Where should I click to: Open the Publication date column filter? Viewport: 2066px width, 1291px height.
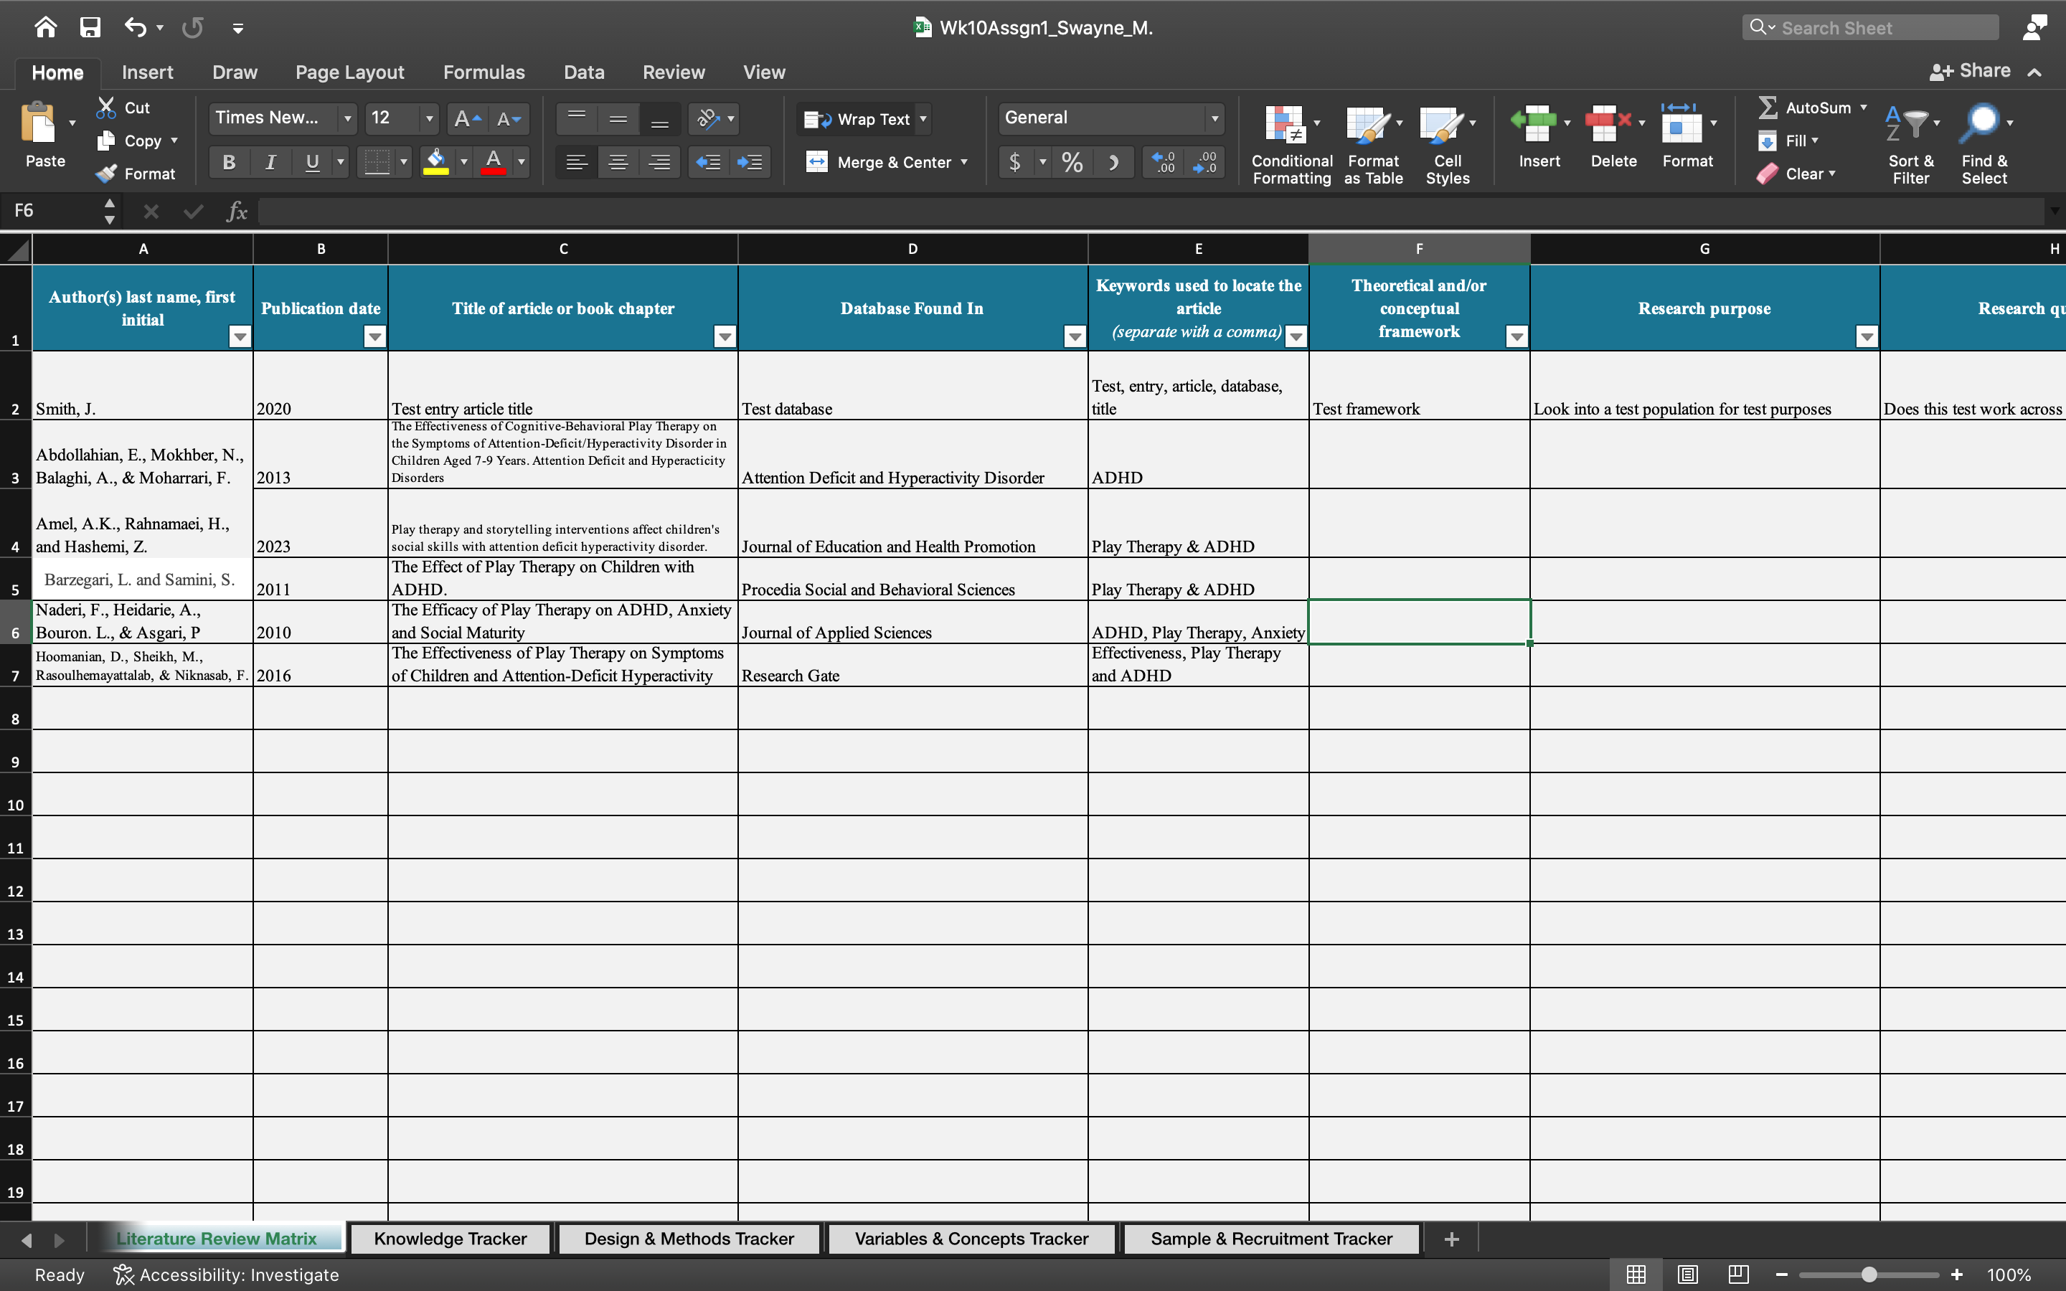point(374,336)
